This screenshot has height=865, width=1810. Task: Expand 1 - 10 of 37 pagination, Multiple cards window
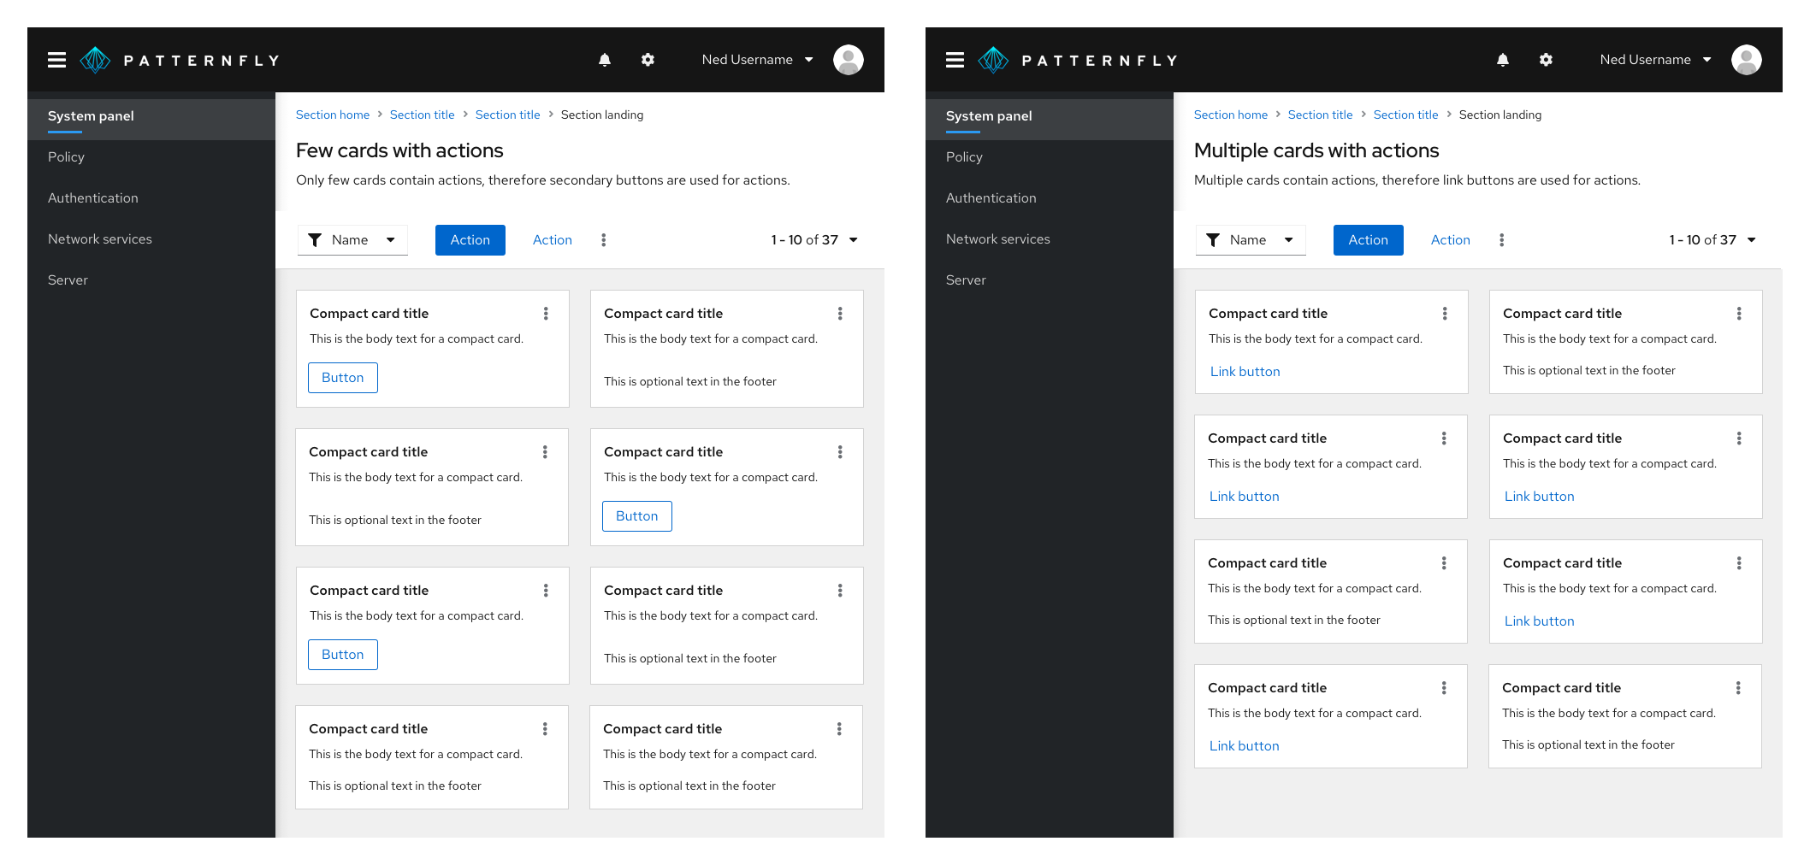(1712, 240)
